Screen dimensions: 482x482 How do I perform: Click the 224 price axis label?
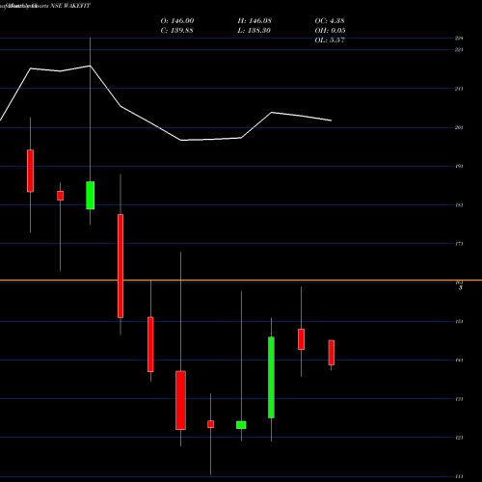(459, 39)
